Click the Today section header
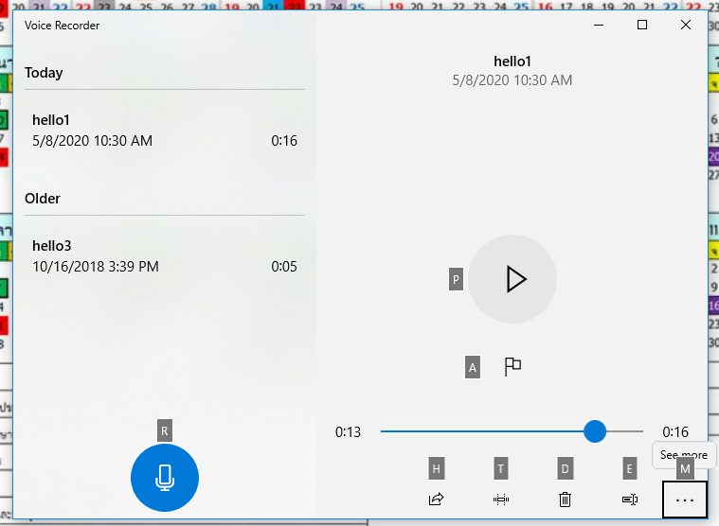Image resolution: width=719 pixels, height=526 pixels. tap(44, 73)
